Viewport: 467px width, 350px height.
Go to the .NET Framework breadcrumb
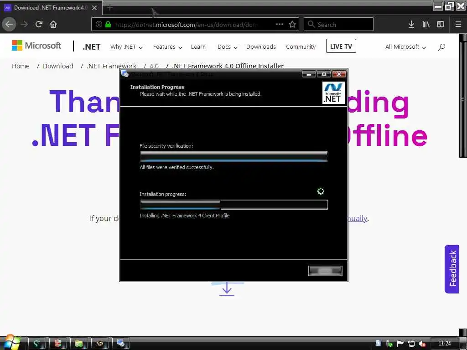coord(111,66)
